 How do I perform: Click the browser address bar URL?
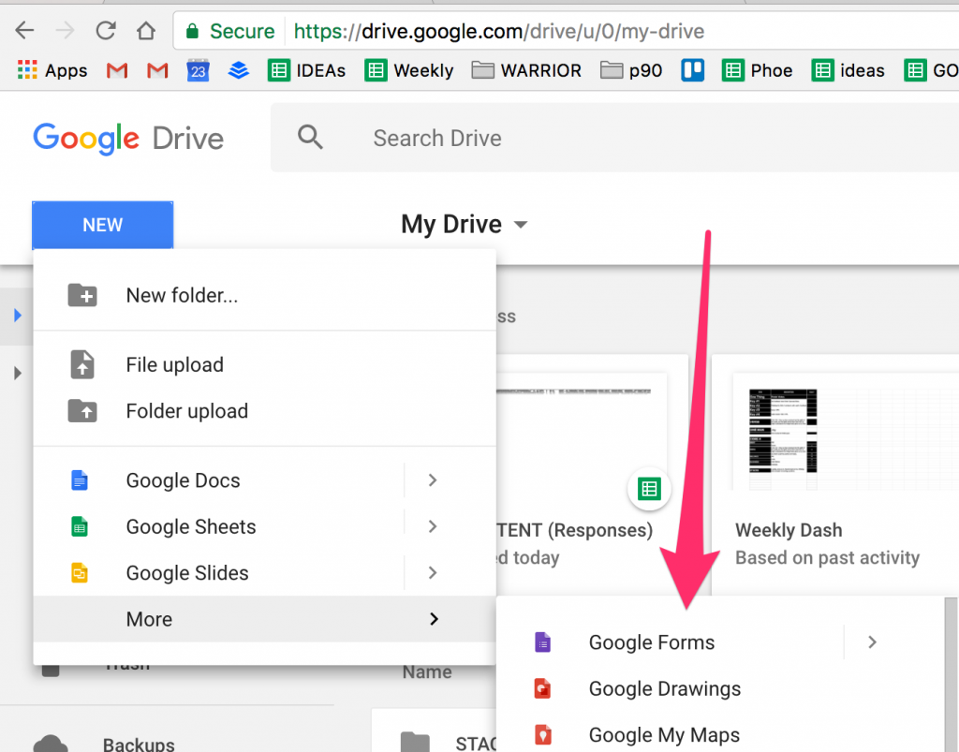pyautogui.click(x=499, y=31)
